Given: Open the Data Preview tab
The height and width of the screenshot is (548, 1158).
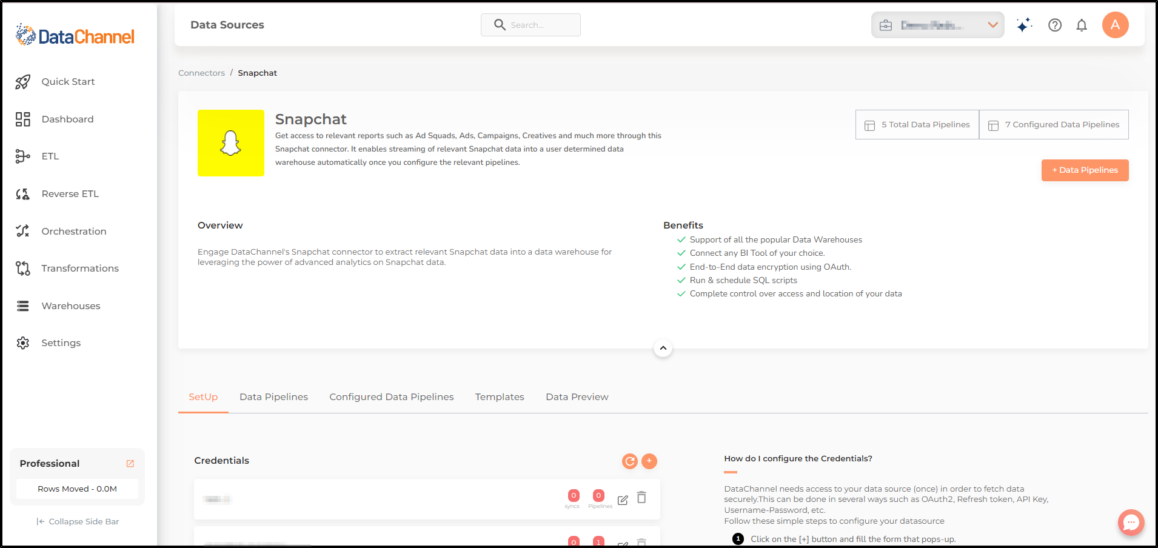Looking at the screenshot, I should (x=577, y=397).
